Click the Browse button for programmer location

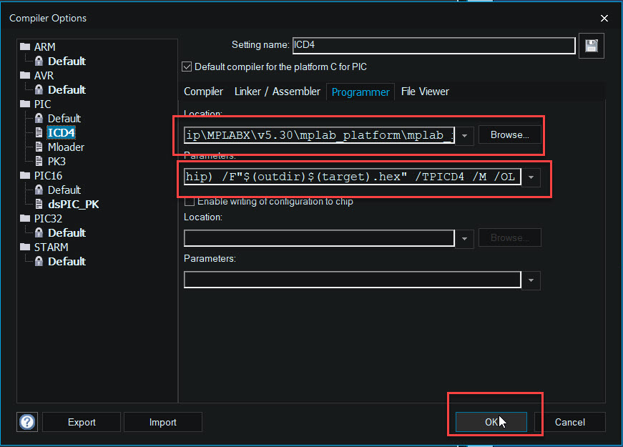(510, 134)
